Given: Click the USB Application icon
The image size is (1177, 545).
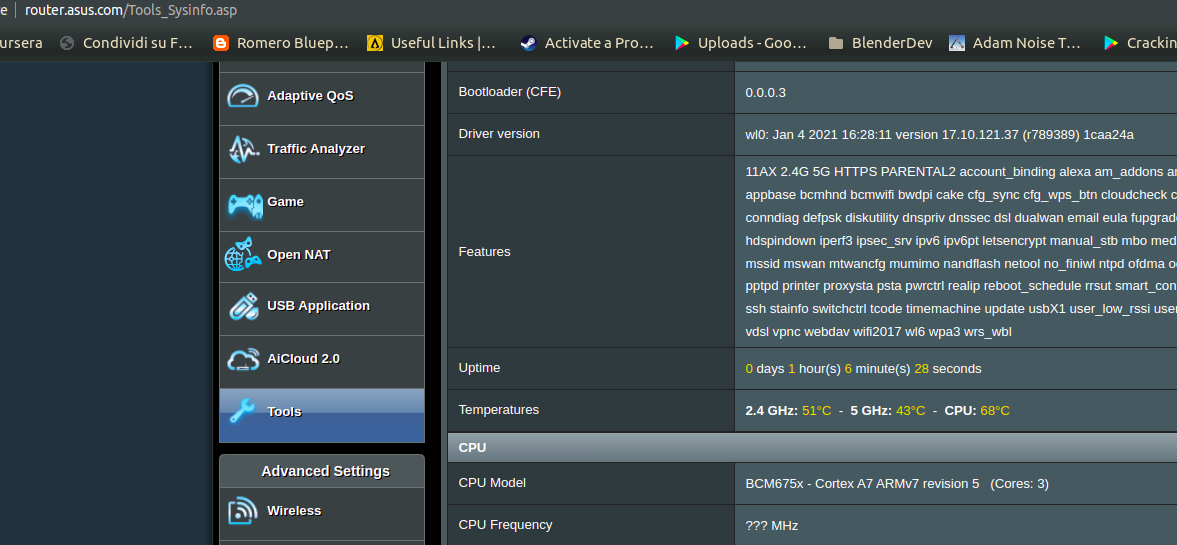Looking at the screenshot, I should pos(243,306).
